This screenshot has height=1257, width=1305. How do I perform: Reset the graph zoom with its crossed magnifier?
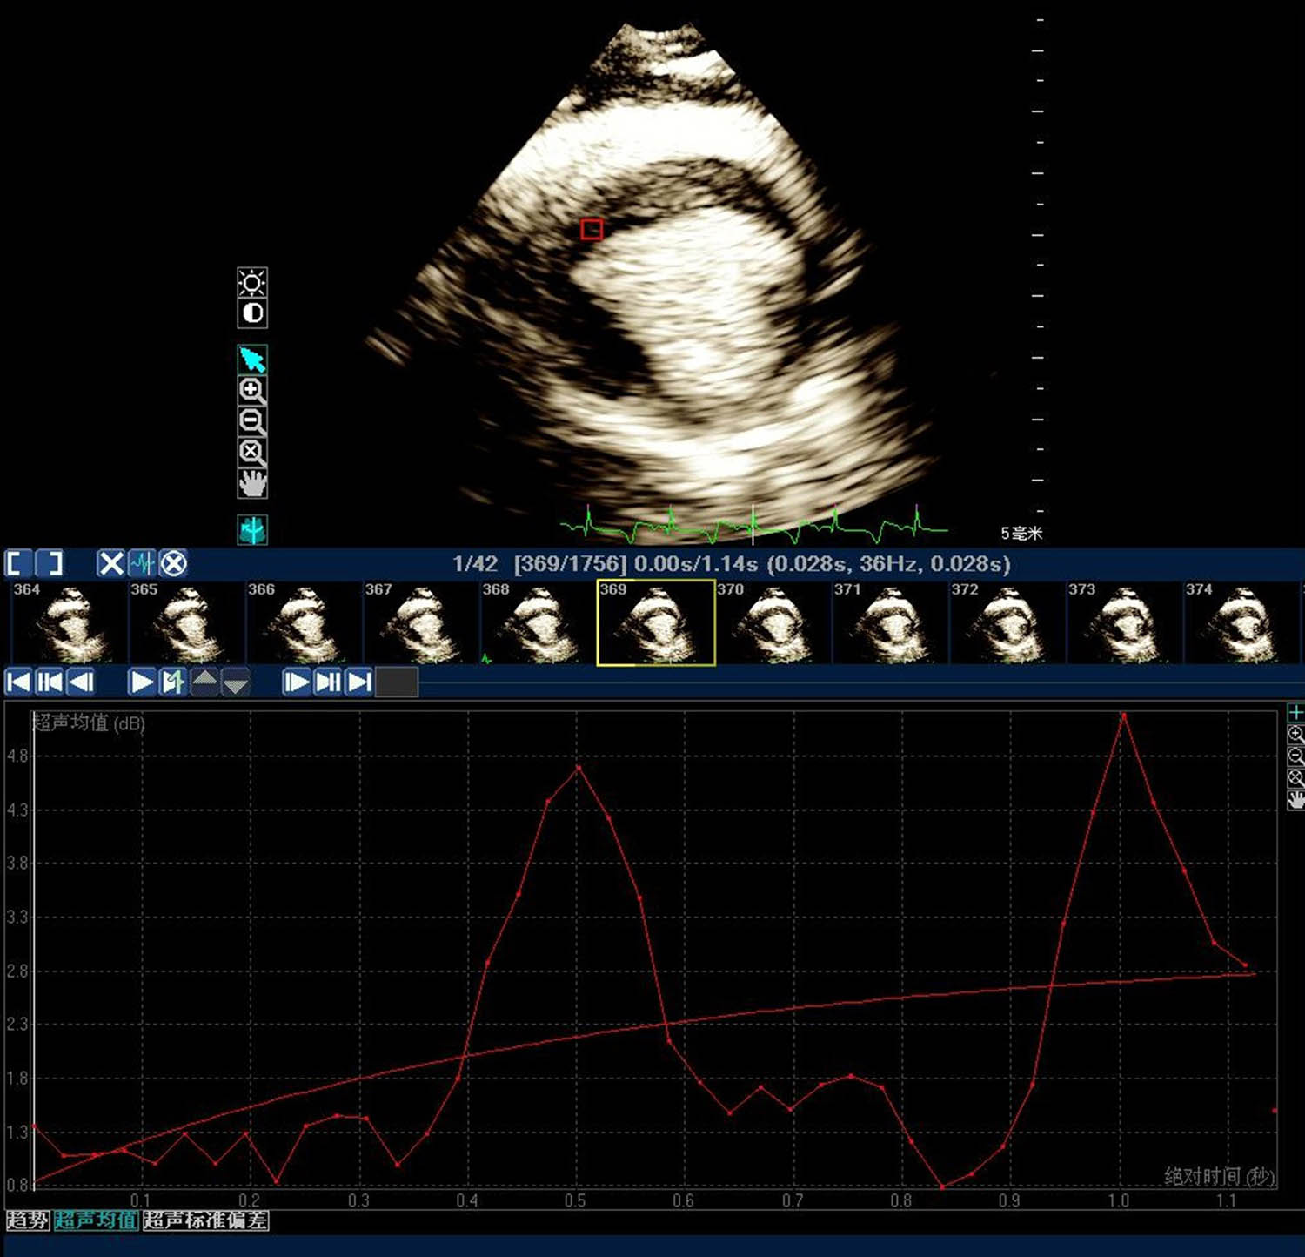[x=1295, y=778]
